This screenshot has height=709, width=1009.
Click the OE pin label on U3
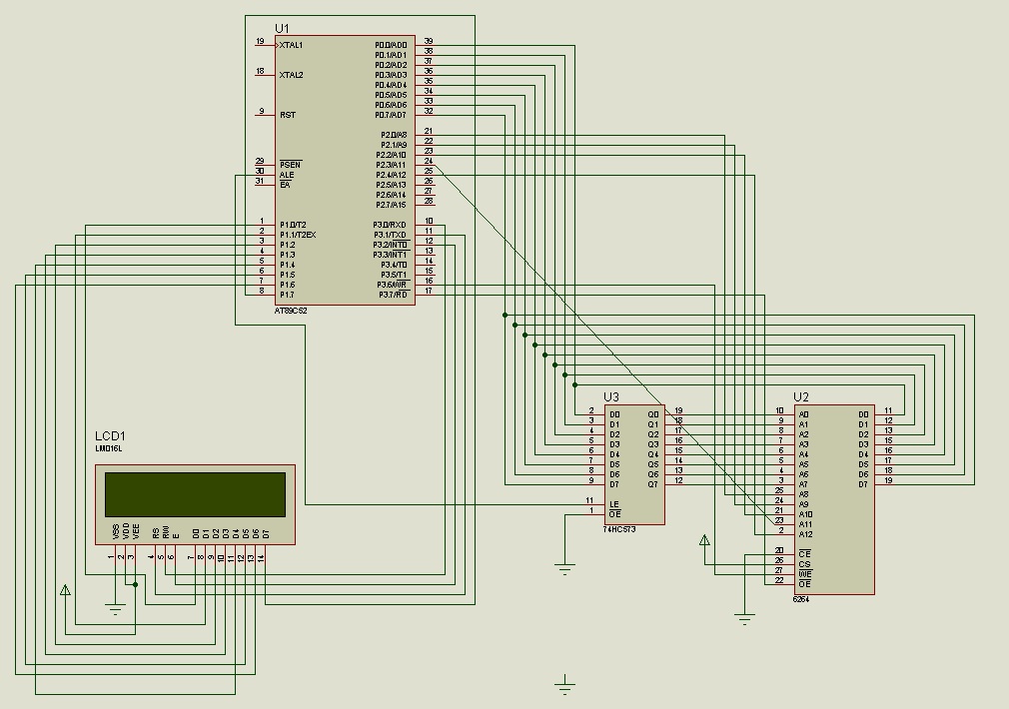[x=614, y=514]
